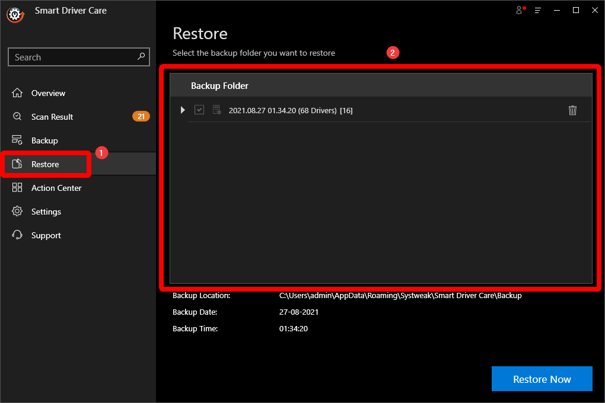Click the backup time value 01:34:20

(294, 328)
